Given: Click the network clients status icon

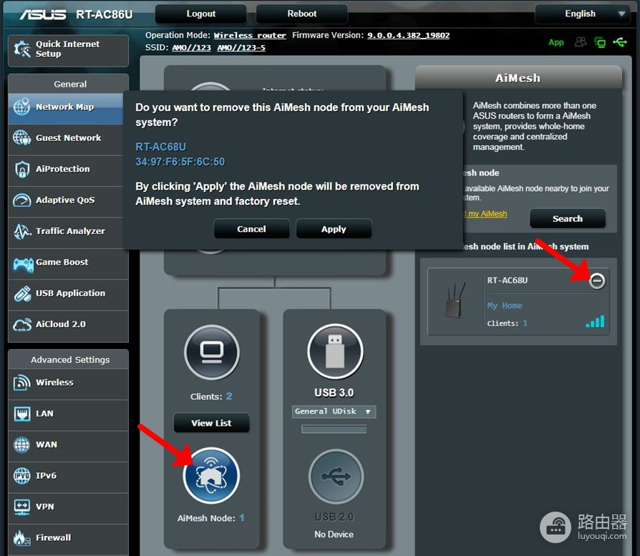Looking at the screenshot, I should (600, 42).
